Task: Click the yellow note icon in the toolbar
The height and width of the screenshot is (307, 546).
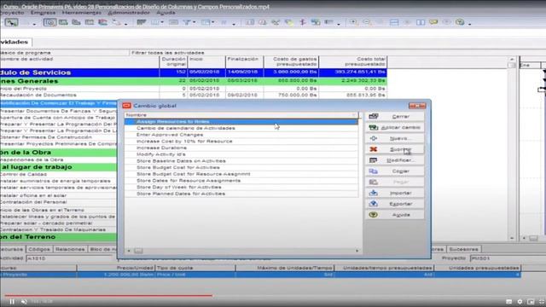Action: coord(433,22)
